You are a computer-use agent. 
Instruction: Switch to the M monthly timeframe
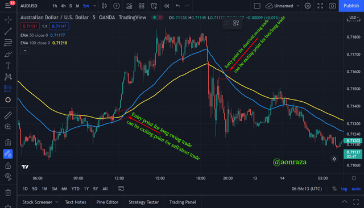point(77,6)
